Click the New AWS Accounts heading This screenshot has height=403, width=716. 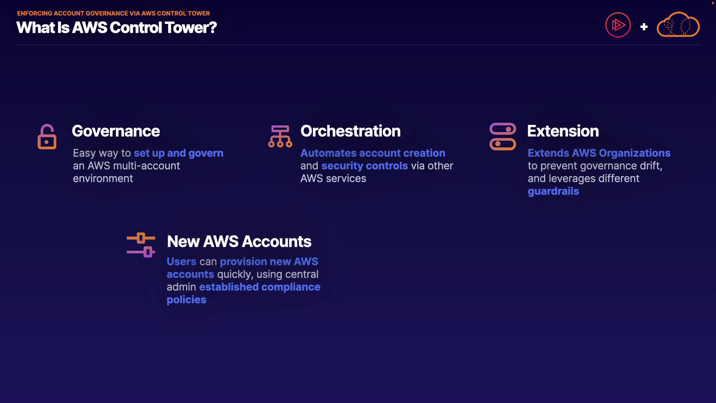[239, 241]
